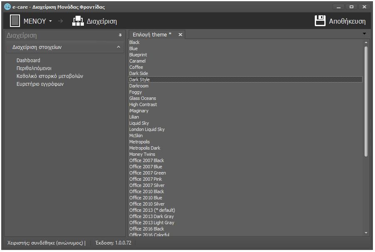Open Ευρετήριο εγγράφων

pyautogui.click(x=40, y=84)
